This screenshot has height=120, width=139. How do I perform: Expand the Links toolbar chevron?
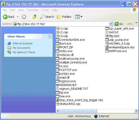(x=136, y=22)
